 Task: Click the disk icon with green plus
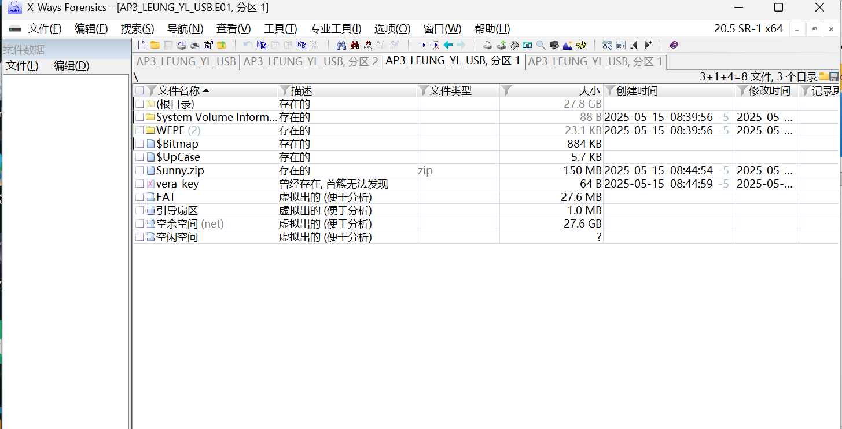(501, 45)
